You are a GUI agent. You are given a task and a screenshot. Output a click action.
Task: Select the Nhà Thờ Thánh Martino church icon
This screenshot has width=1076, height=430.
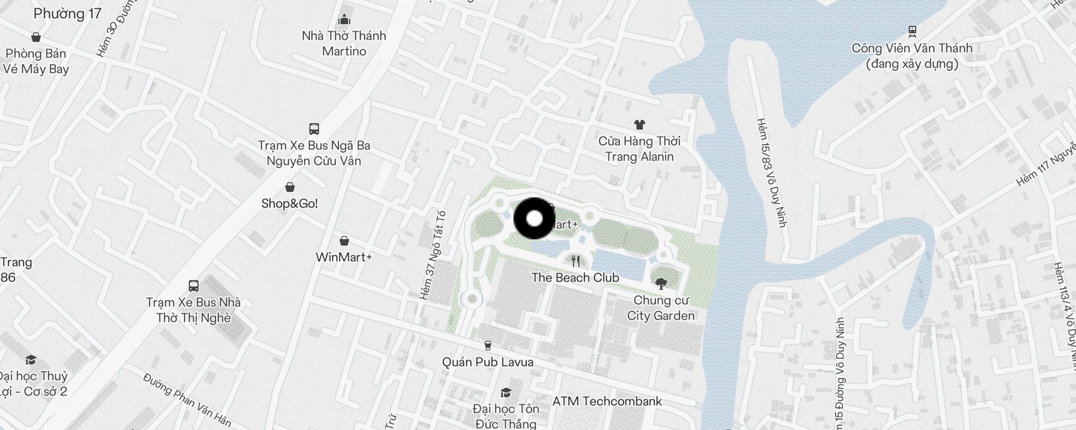point(344,20)
